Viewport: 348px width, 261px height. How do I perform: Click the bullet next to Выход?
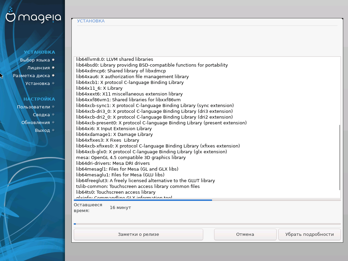pos(53,130)
